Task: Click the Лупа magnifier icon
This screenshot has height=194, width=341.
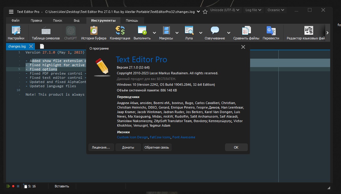Action: pyautogui.click(x=189, y=31)
